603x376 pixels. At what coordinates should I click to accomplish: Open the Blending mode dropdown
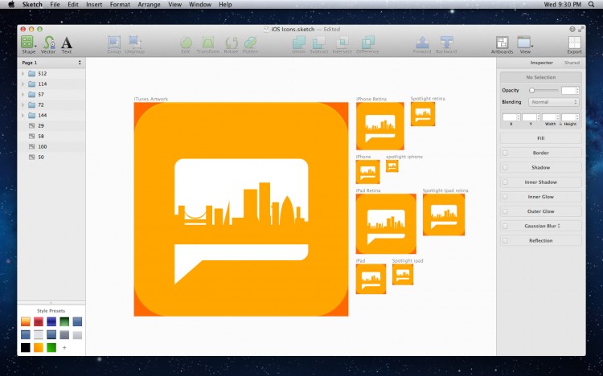pos(553,102)
